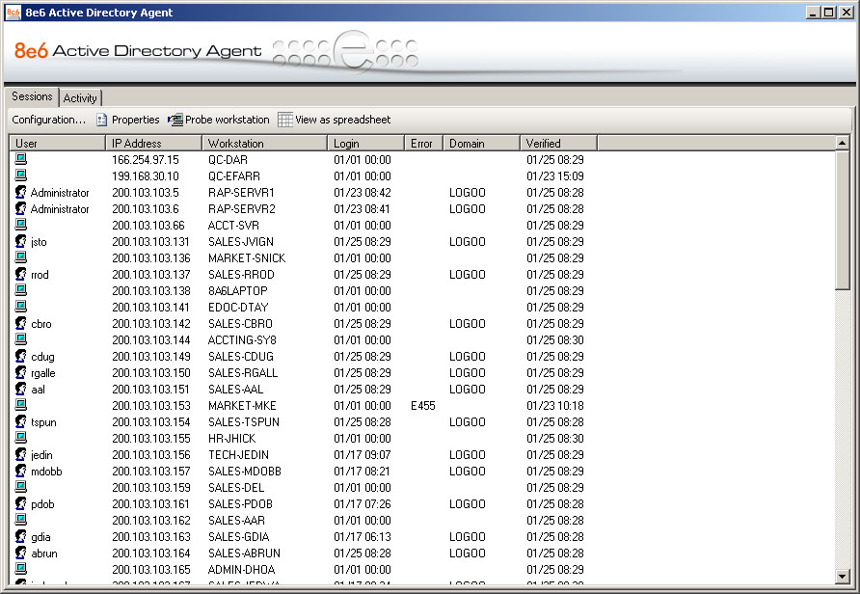Click the user icon beside rrod
The height and width of the screenshot is (594, 860).
21,274
